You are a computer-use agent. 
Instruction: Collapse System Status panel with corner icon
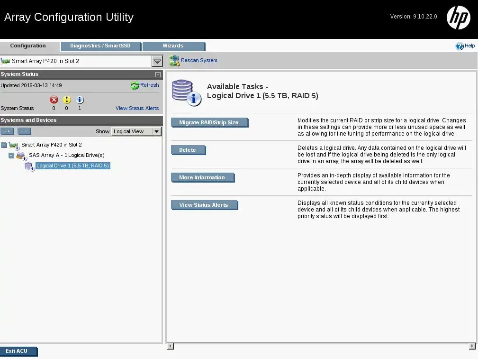pyautogui.click(x=158, y=74)
